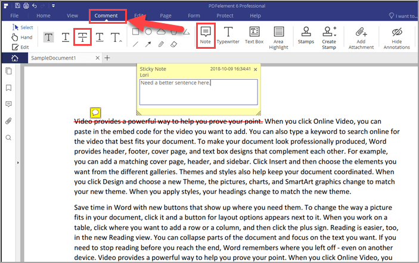The width and height of the screenshot is (419, 263).
Task: Open the Help tab
Action: coord(256,15)
